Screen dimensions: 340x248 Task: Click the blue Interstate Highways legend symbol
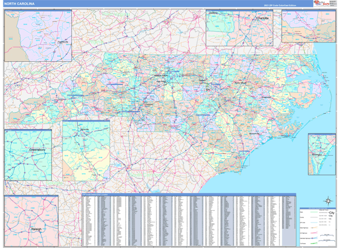(x=314, y=238)
